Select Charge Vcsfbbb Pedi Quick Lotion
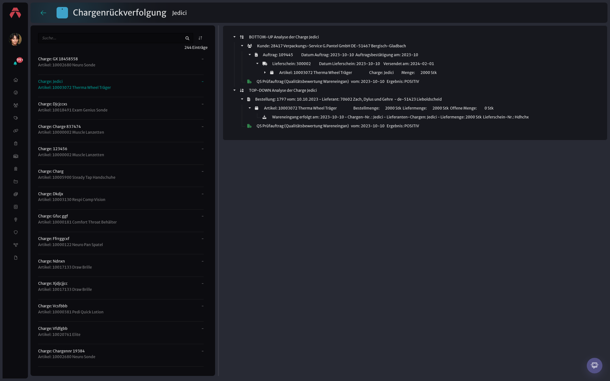Viewport: 610px width, 381px height. 121,309
